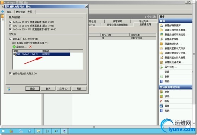Click the 分发机制 column header
The height and width of the screenshot is (135, 197).
pos(143,35)
